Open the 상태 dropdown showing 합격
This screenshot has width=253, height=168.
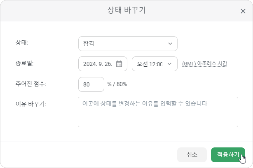tap(128, 44)
